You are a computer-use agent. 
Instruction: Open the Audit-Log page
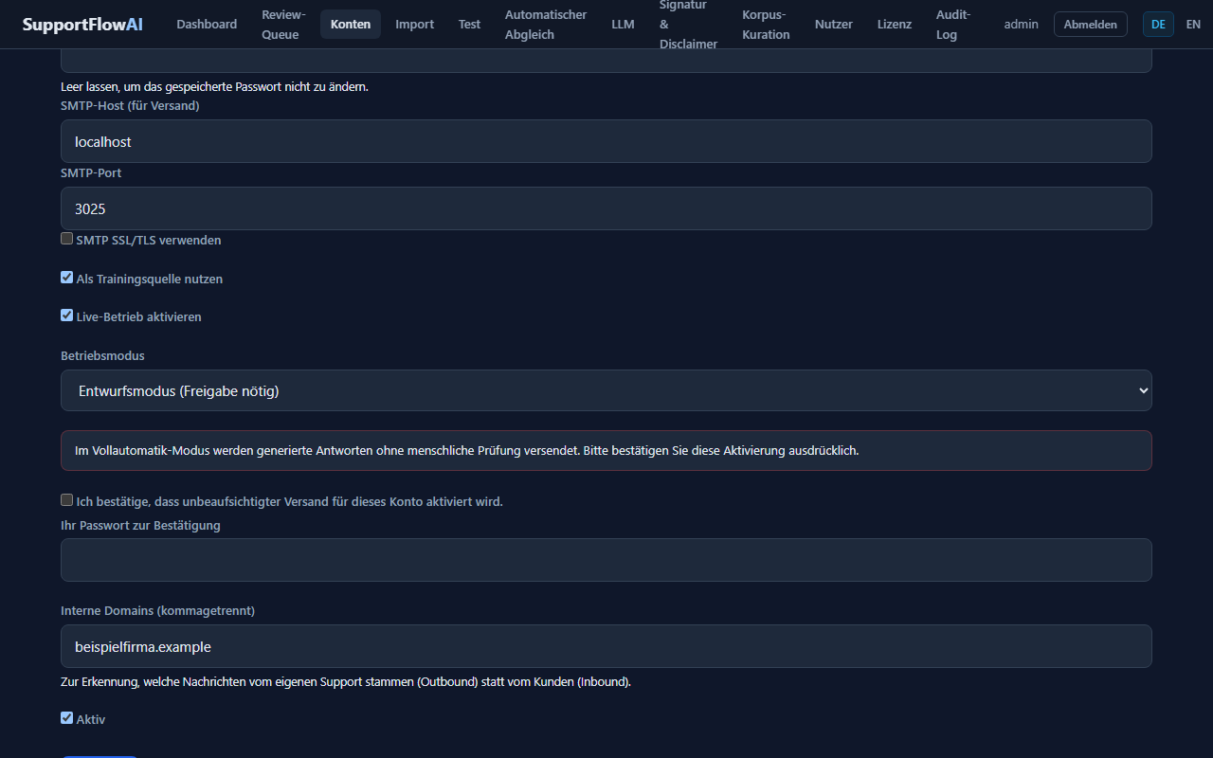[x=953, y=25]
